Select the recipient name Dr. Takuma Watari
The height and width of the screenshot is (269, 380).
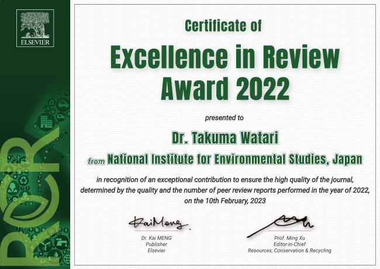click(224, 138)
